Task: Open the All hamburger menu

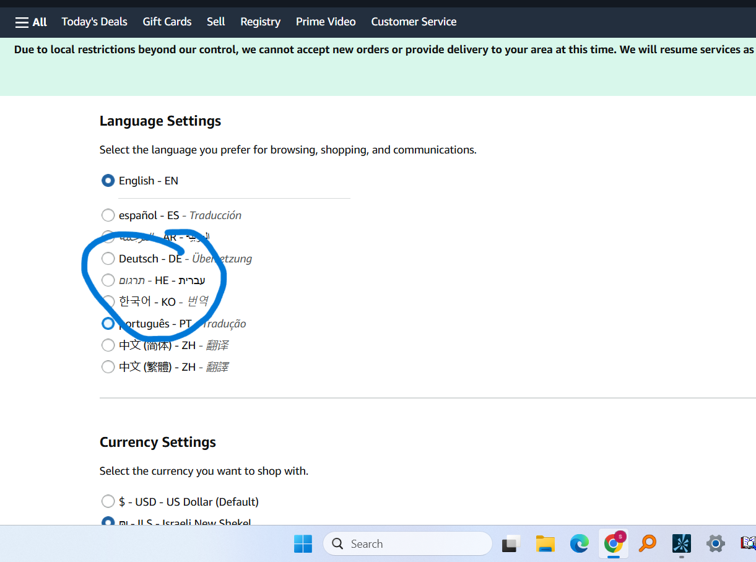Action: [31, 22]
